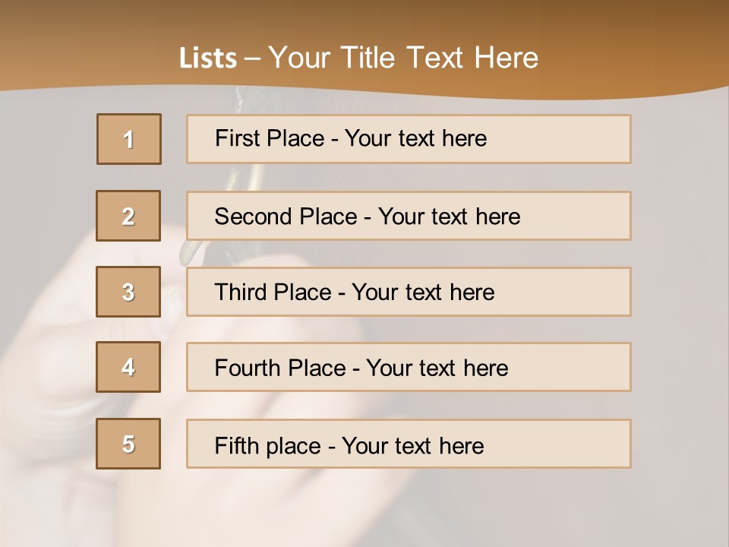The width and height of the screenshot is (729, 547).
Task: Select the number 4 box
Action: 128,367
